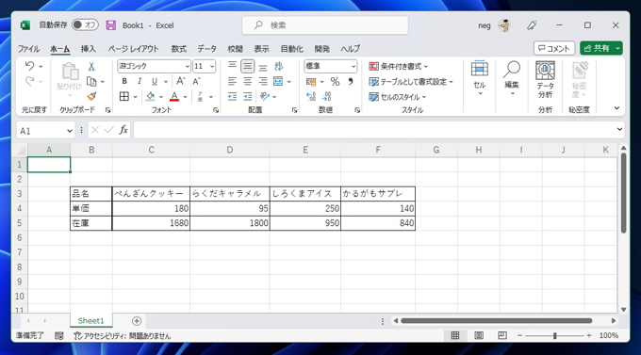Toggle Bold formatting
641x355 pixels.
pos(124,81)
